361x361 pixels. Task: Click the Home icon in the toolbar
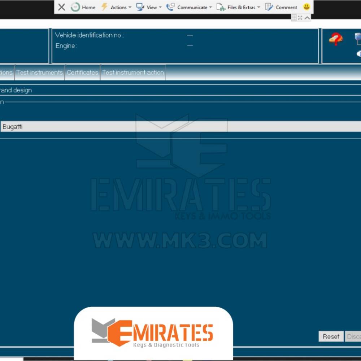click(x=75, y=7)
